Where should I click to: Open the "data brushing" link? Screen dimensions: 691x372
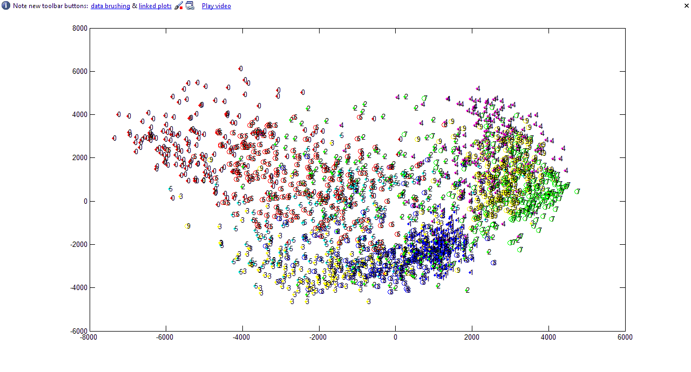pyautogui.click(x=110, y=6)
